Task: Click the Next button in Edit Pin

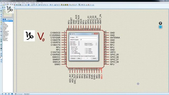Action: click(x=79, y=58)
